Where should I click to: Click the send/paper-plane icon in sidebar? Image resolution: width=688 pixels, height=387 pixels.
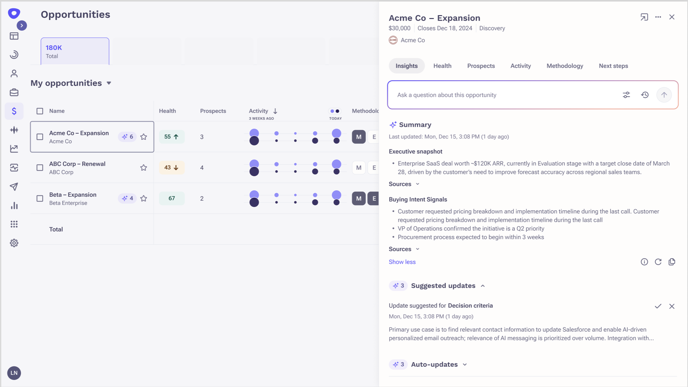[14, 187]
